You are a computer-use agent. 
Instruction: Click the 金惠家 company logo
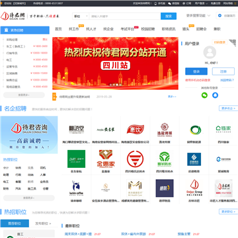click(x=106, y=159)
